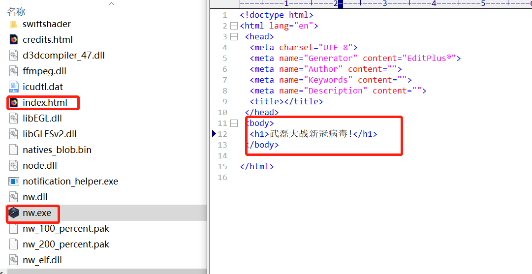The height and width of the screenshot is (274, 532).
Task: Select the file name notification_helper.exe
Action: pos(70,182)
